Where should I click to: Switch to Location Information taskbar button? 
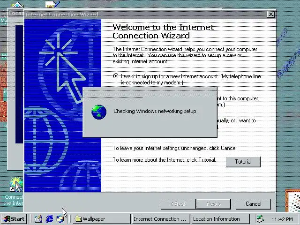[220, 219]
